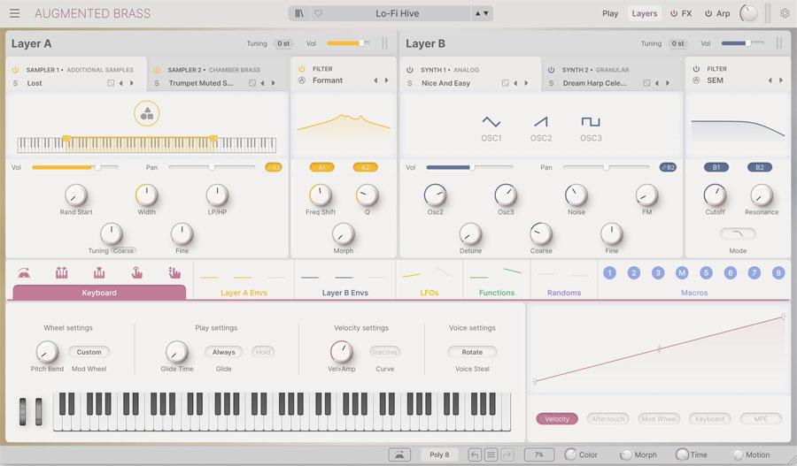The image size is (797, 466).
Task: Open Trumpet Muted sample browser icon
Action: click(x=252, y=83)
